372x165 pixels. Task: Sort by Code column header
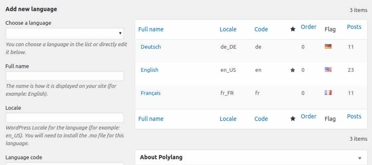coord(261,29)
